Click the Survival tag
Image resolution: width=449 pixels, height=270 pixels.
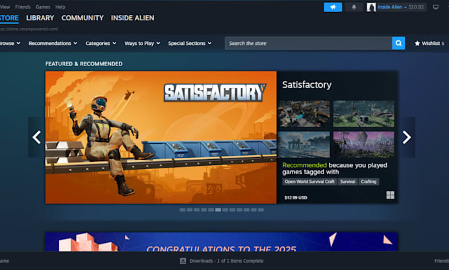pos(347,182)
